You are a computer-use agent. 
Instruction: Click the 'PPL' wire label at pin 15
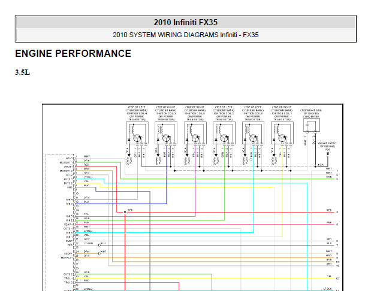click(x=86, y=214)
